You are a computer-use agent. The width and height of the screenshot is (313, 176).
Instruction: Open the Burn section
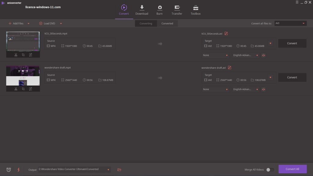[159, 10]
